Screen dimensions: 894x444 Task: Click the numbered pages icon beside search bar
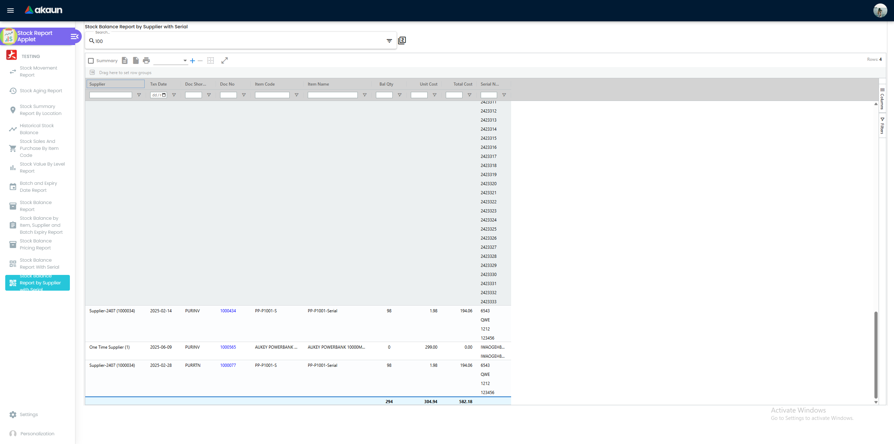pos(402,41)
